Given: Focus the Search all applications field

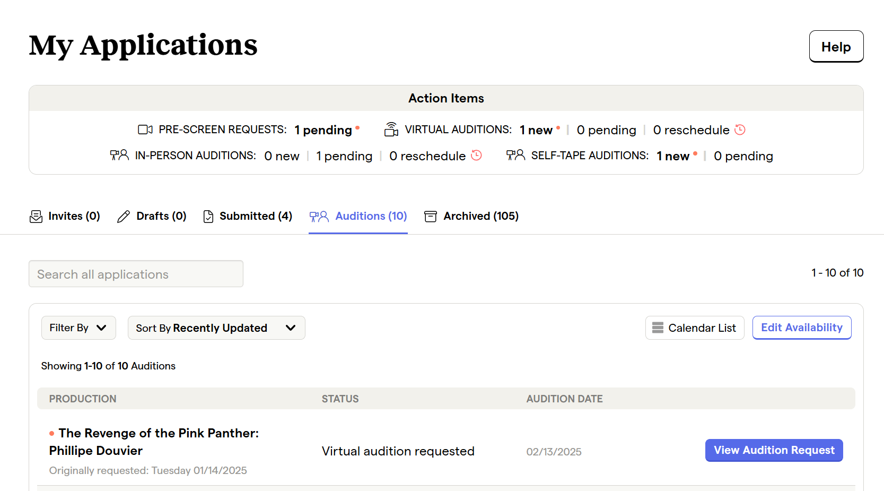Looking at the screenshot, I should 136,274.
